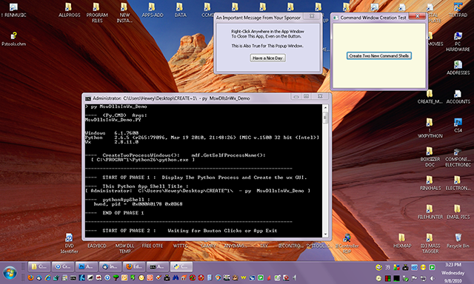Screen dimensions: 474x284
Task: Select the DVD Identifier desktop shortcut
Action: click(x=69, y=243)
